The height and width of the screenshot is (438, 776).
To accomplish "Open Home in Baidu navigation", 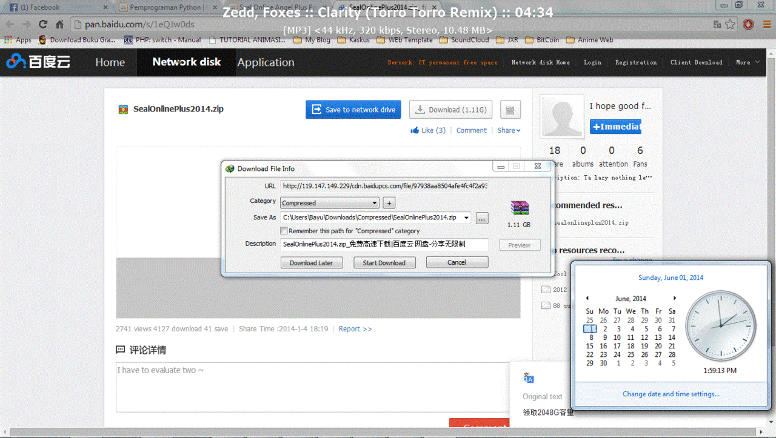I will click(110, 62).
